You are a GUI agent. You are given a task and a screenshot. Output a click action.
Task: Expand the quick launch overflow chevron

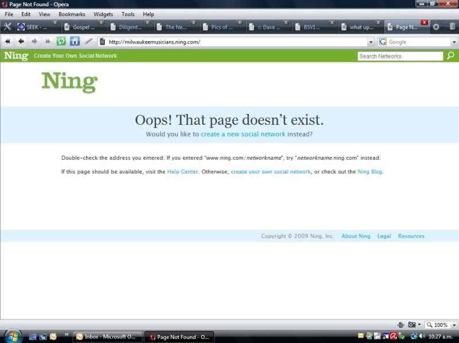click(67, 334)
